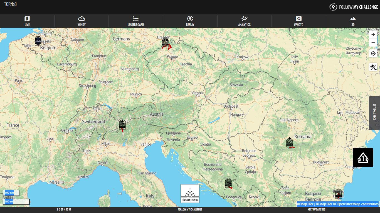Open the ANALYTICS view

point(244,21)
